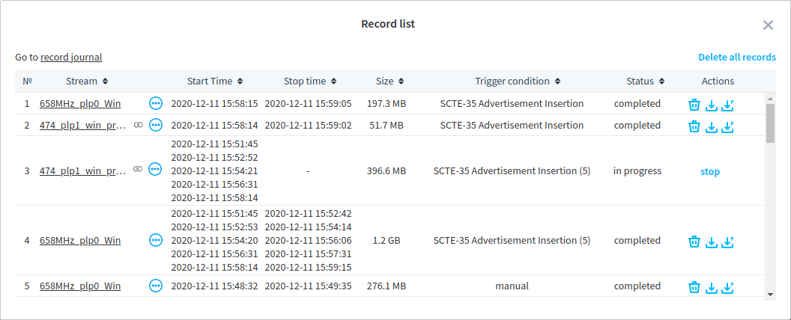Image resolution: width=791 pixels, height=320 pixels.
Task: Click the download-with-P icon for record 4
Action: [x=727, y=241]
